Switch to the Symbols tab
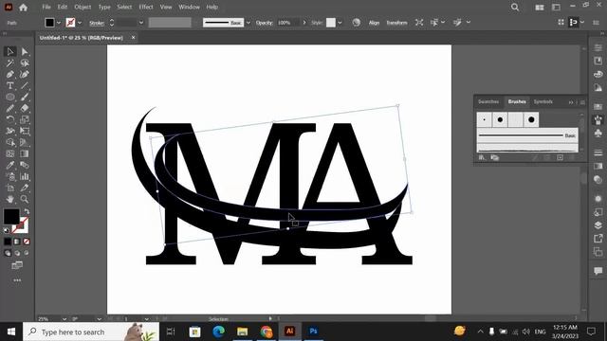Viewport: 607px width, 341px height. tap(543, 101)
